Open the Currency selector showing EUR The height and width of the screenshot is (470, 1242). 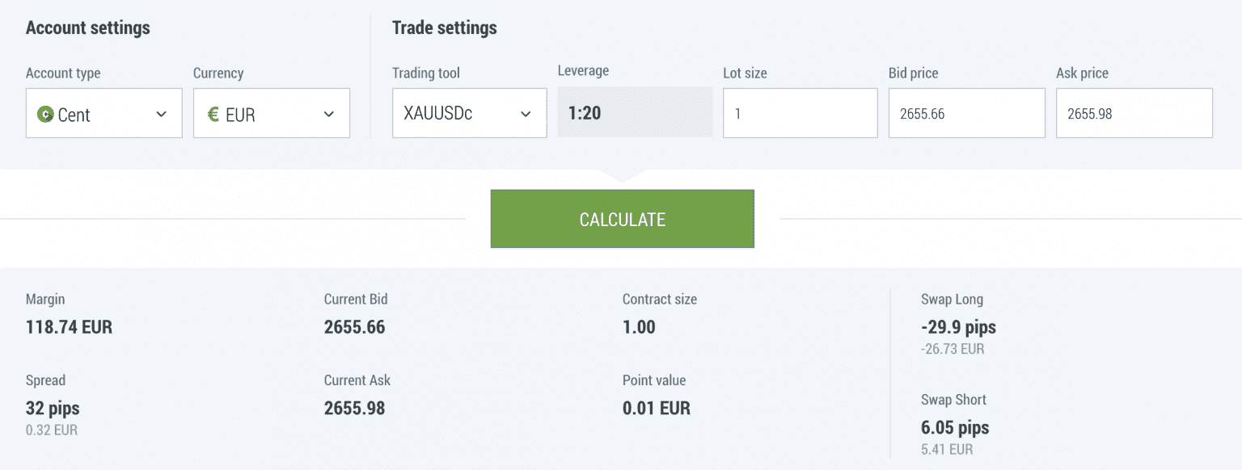271,113
